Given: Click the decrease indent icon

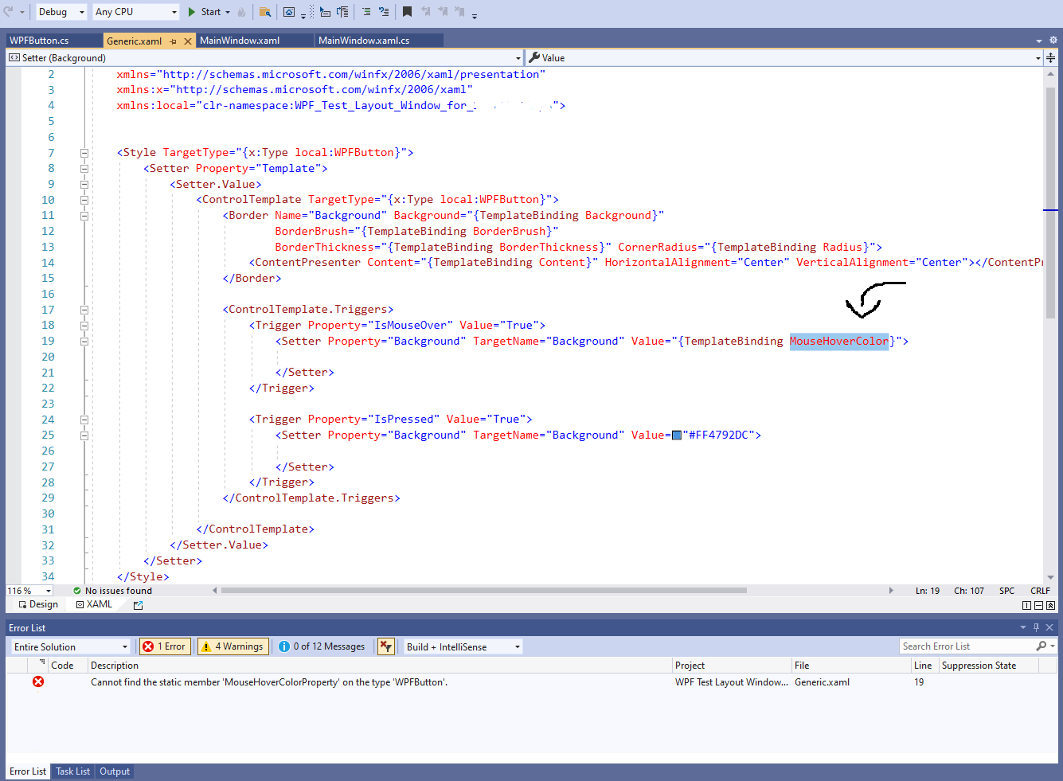Looking at the screenshot, I should point(366,12).
